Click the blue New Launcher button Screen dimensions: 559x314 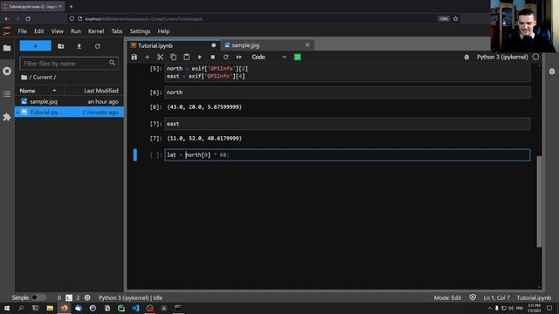[x=35, y=46]
